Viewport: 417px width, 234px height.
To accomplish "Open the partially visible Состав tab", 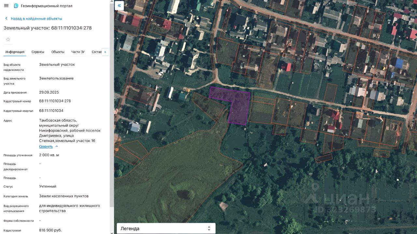I will [97, 52].
